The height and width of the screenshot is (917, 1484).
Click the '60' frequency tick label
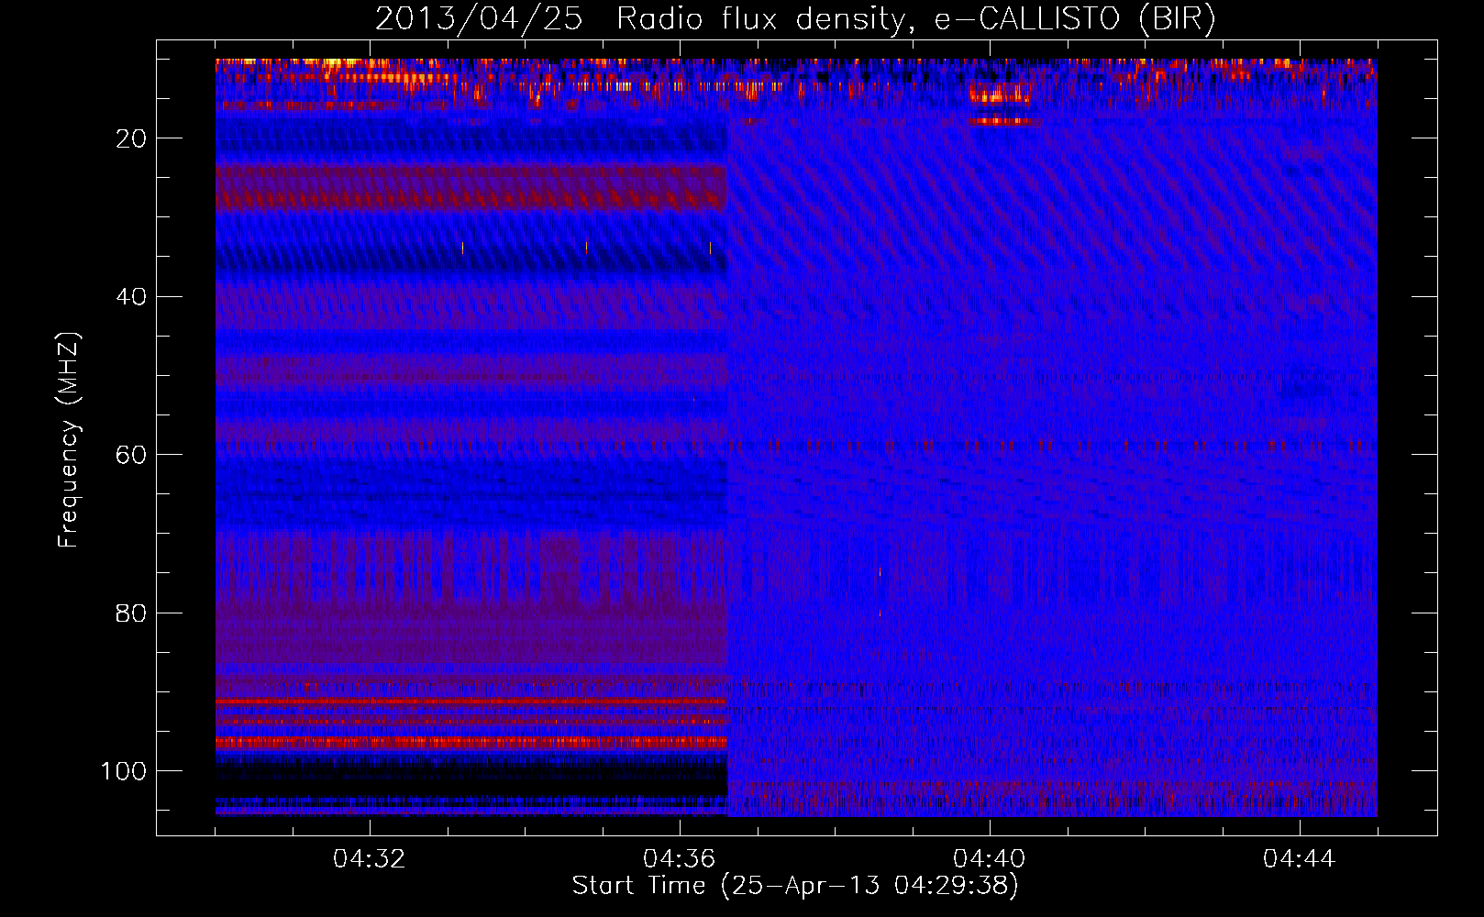(131, 455)
